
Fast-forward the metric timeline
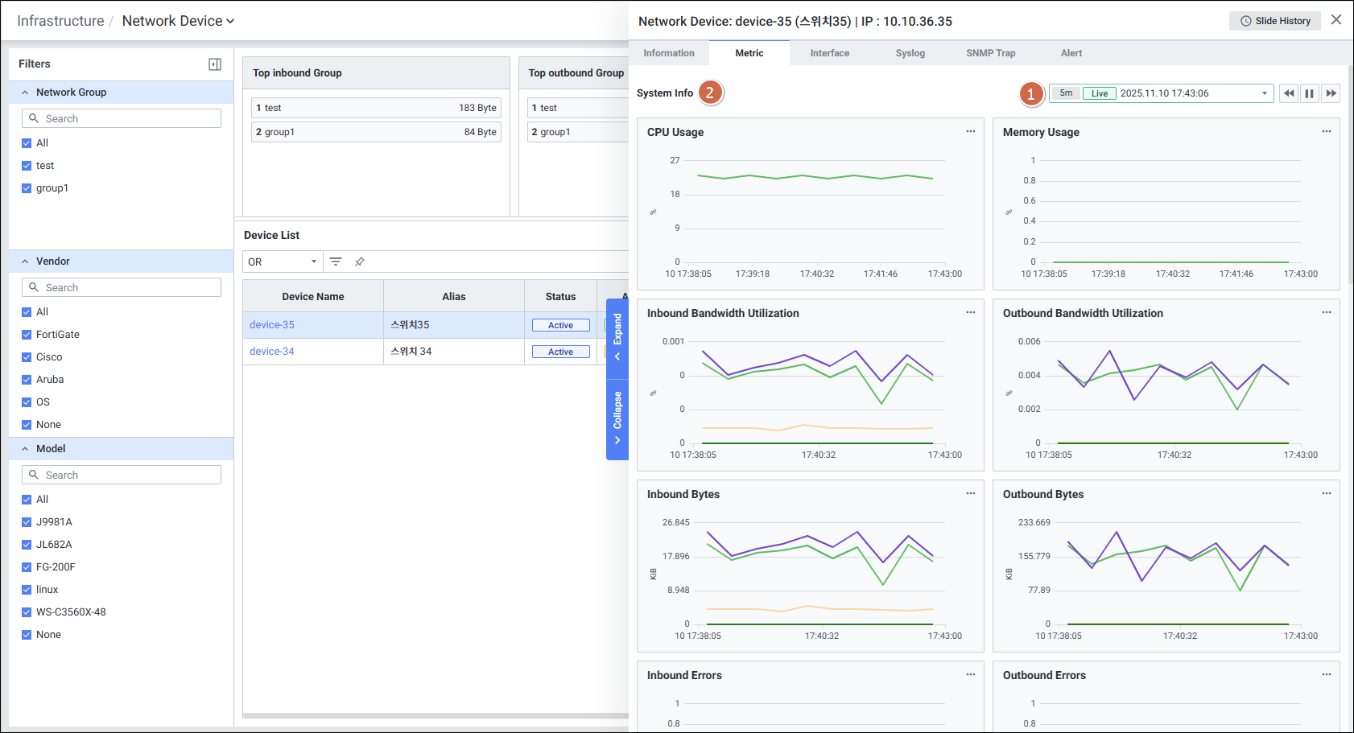(1331, 93)
